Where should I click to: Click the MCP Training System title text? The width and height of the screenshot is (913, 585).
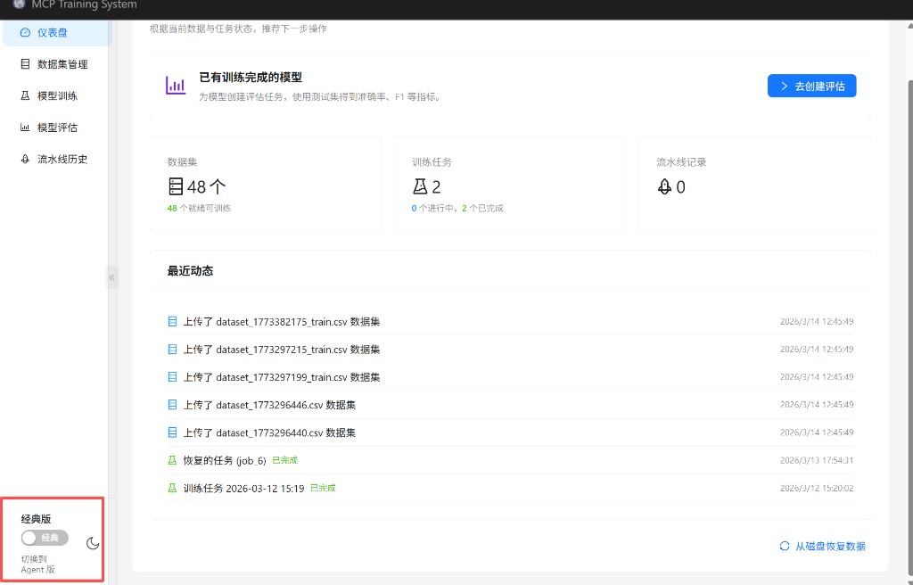(x=85, y=4)
